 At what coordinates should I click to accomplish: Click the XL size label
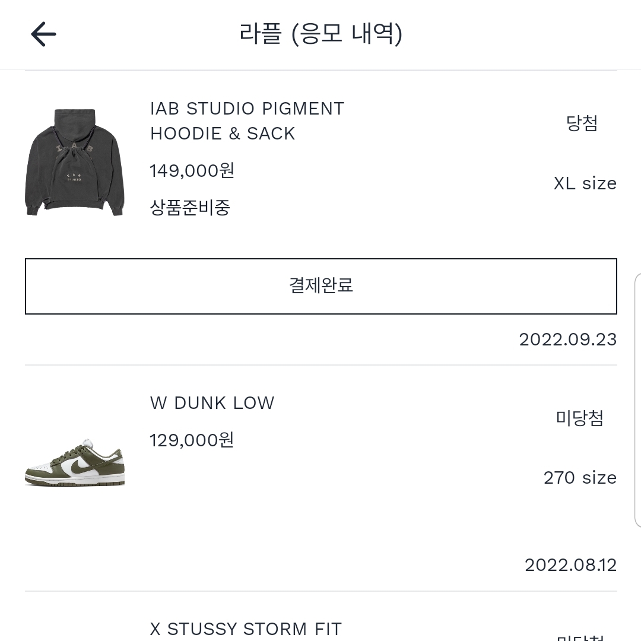click(585, 183)
